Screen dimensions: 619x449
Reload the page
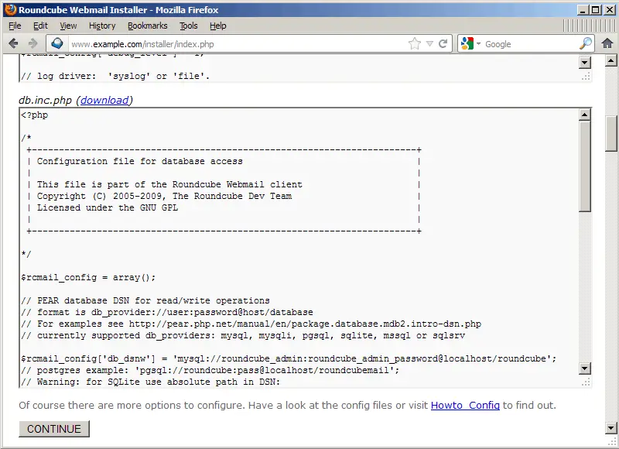pos(443,43)
